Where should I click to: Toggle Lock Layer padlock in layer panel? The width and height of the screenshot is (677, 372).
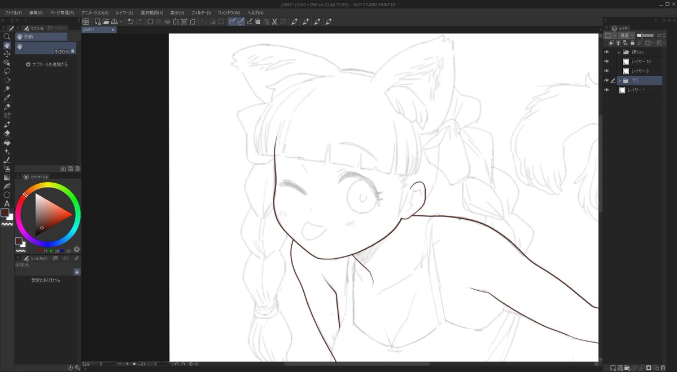632,43
